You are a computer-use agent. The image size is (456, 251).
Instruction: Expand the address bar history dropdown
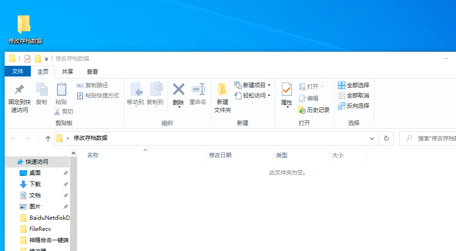coord(372,139)
